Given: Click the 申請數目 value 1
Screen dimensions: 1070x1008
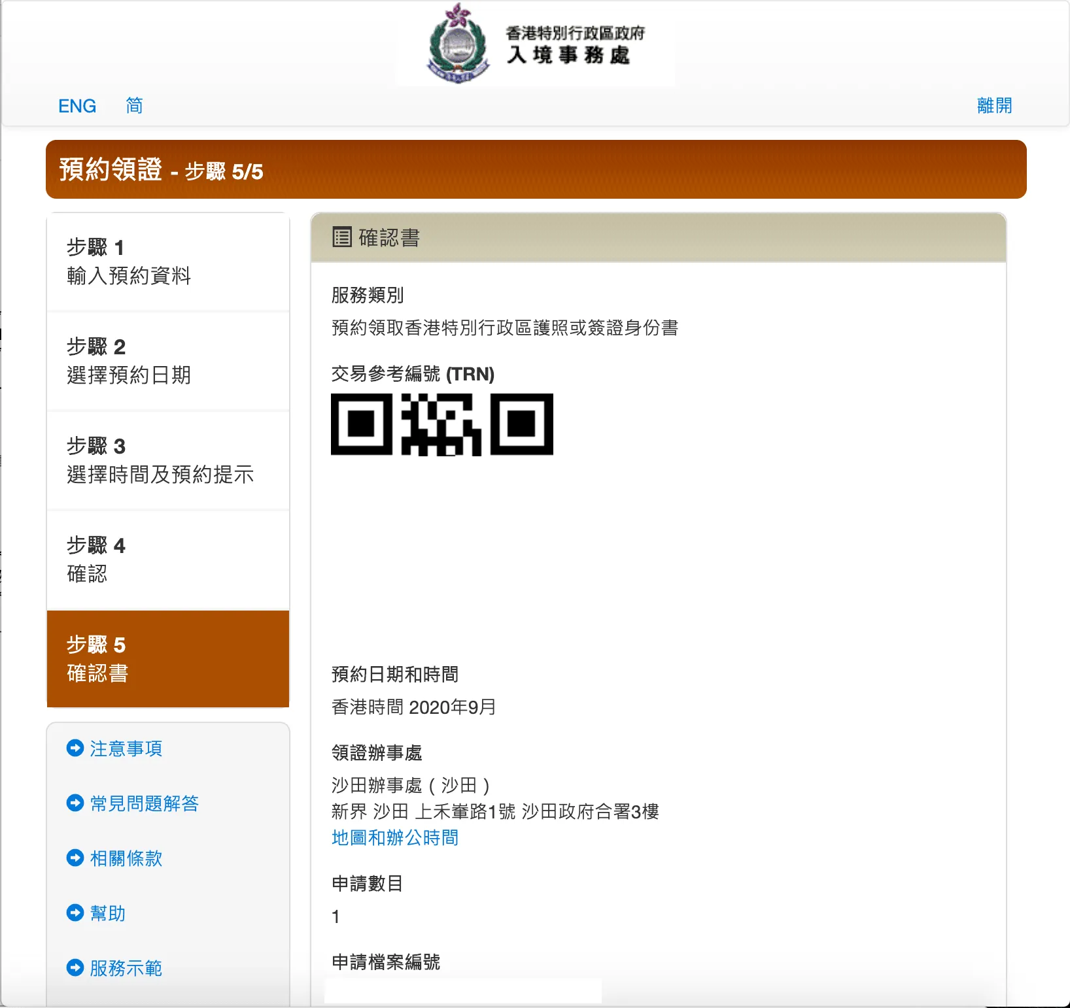Looking at the screenshot, I should [336, 916].
